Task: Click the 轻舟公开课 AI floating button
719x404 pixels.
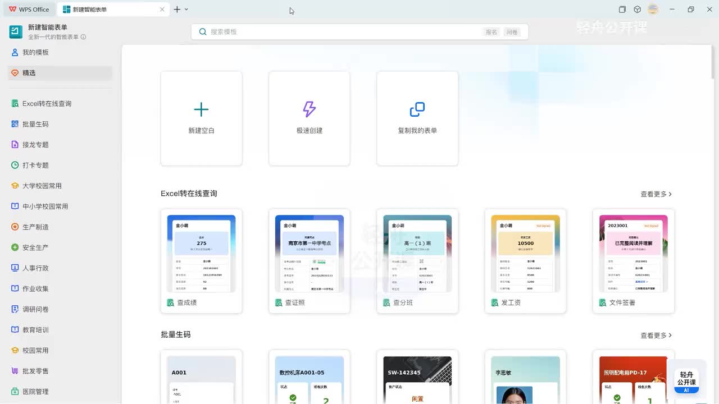Action: point(686,381)
